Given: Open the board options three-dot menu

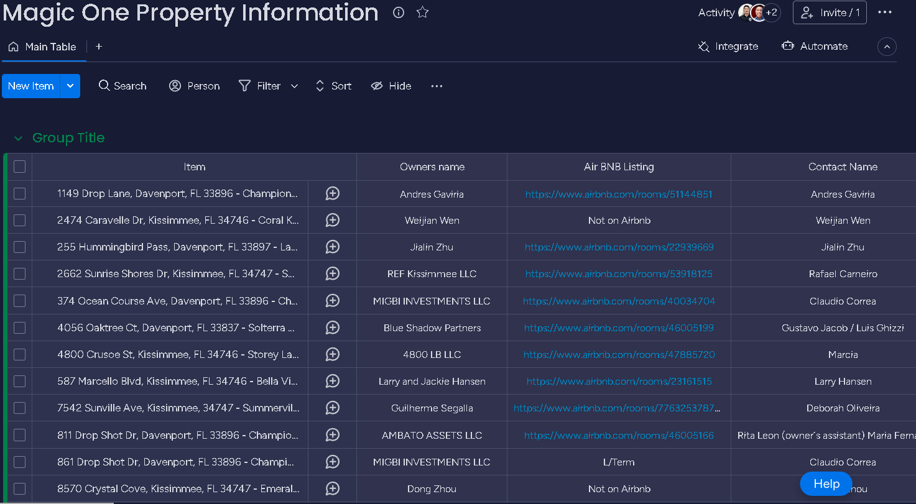Looking at the screenshot, I should tap(885, 12).
